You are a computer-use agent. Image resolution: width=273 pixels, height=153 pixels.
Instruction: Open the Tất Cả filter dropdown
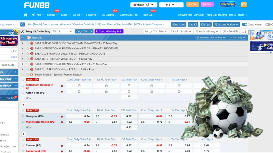tap(62, 31)
